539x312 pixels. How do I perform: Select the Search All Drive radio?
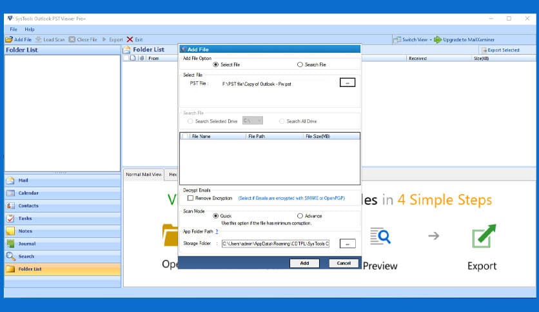tap(282, 121)
